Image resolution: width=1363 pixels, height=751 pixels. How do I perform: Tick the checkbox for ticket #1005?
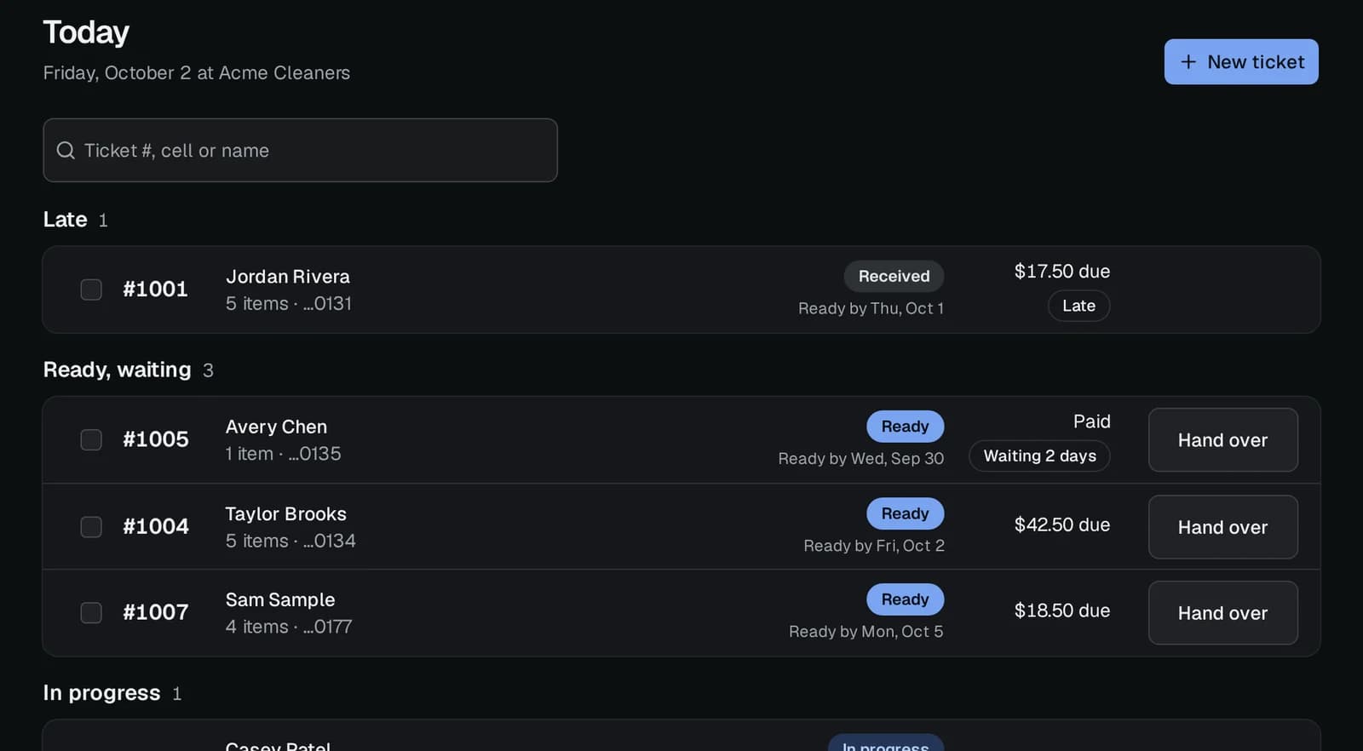click(x=91, y=439)
